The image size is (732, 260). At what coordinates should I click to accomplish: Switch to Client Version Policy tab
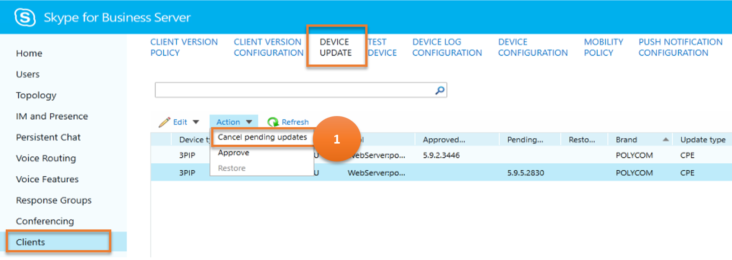[x=184, y=47]
